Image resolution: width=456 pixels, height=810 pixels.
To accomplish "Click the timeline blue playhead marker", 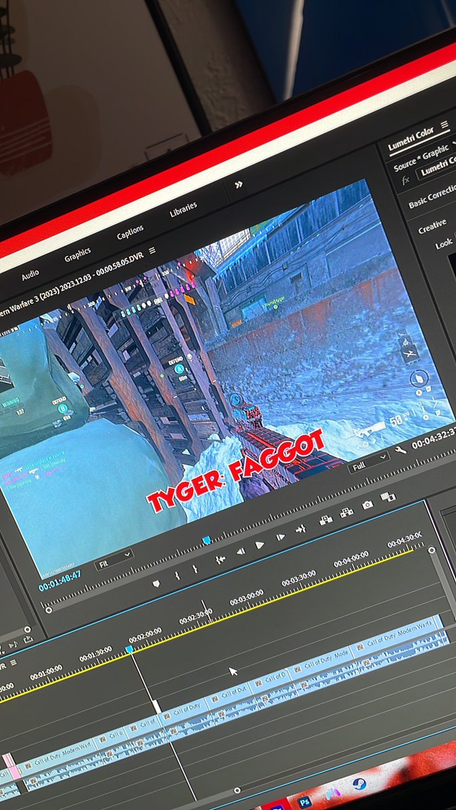I will [x=128, y=649].
